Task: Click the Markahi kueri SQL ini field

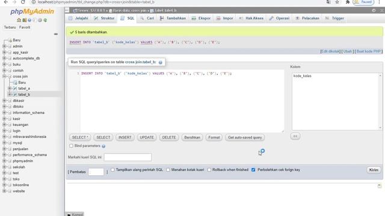Action: point(128,157)
